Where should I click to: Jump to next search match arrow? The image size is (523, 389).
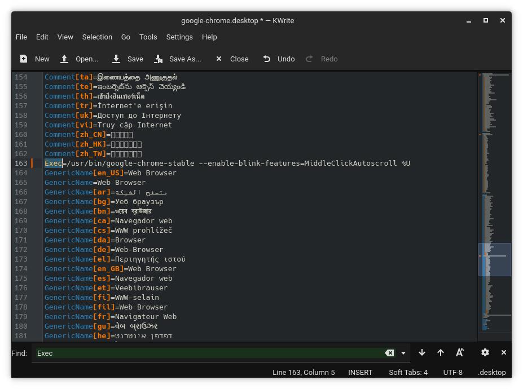click(x=421, y=352)
